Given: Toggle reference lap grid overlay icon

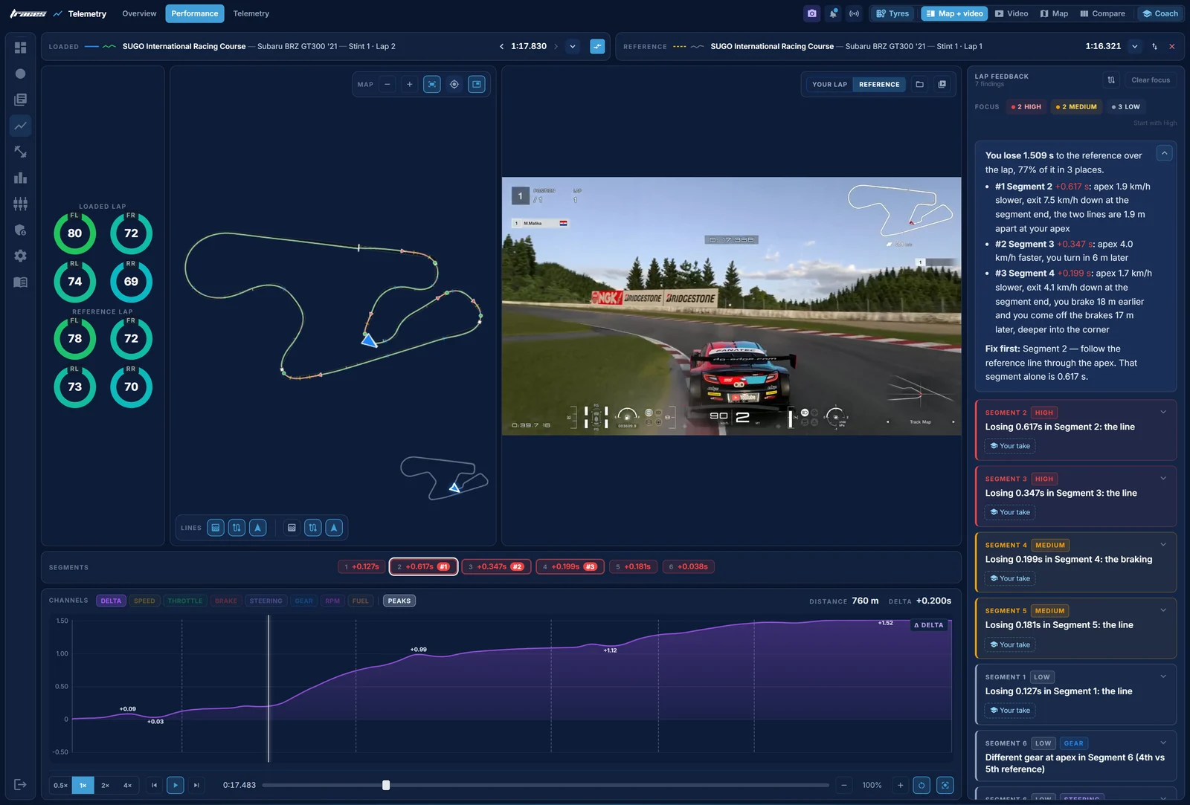Looking at the screenshot, I should tap(292, 528).
